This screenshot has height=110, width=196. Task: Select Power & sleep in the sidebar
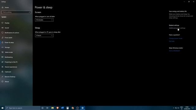point(9,42)
